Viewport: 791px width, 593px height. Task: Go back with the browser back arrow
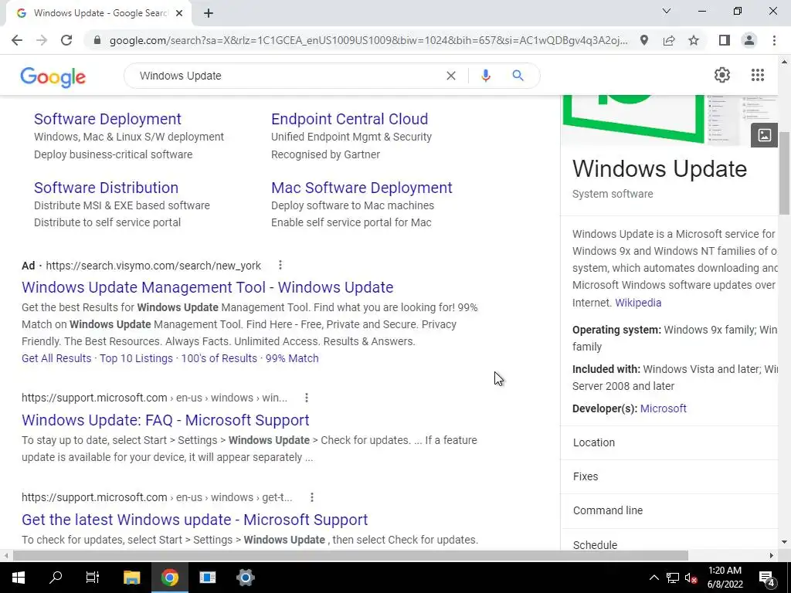17,40
